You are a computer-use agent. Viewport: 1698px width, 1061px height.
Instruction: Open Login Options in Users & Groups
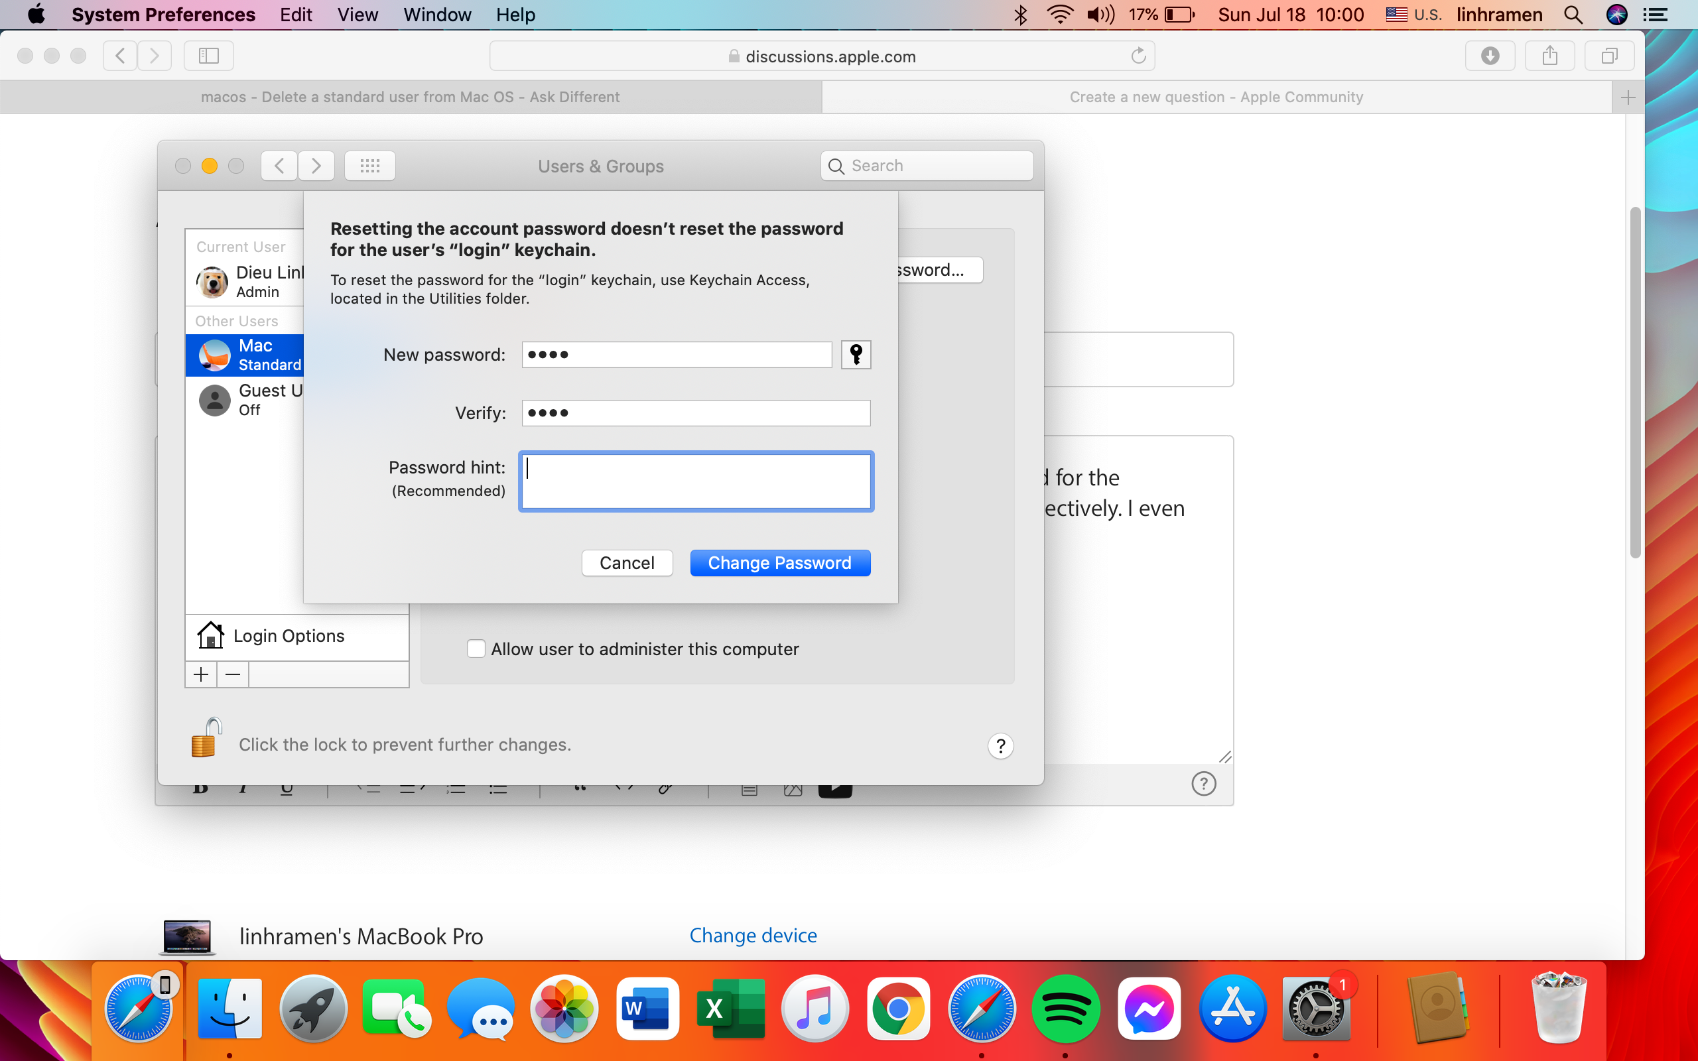(x=289, y=635)
